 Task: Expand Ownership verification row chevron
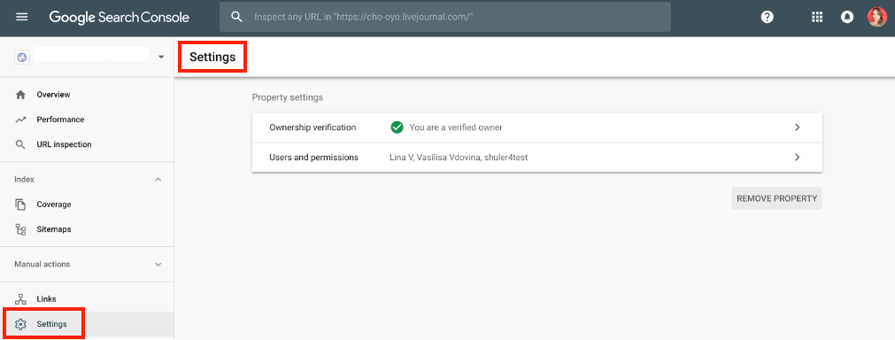(798, 127)
